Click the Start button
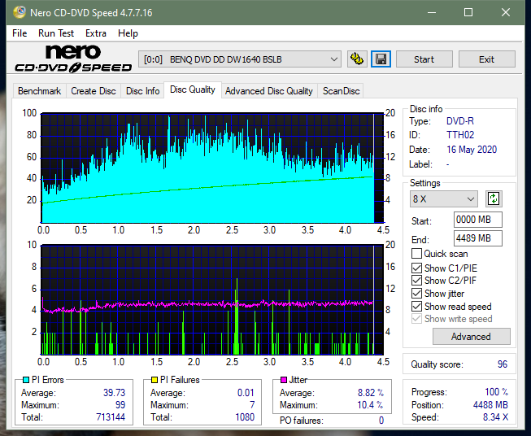The height and width of the screenshot is (436, 531). [x=424, y=59]
